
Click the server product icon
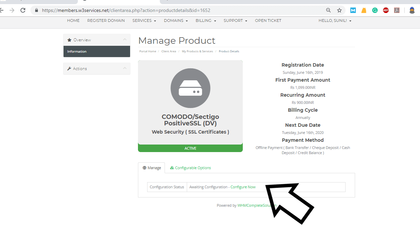point(191,88)
